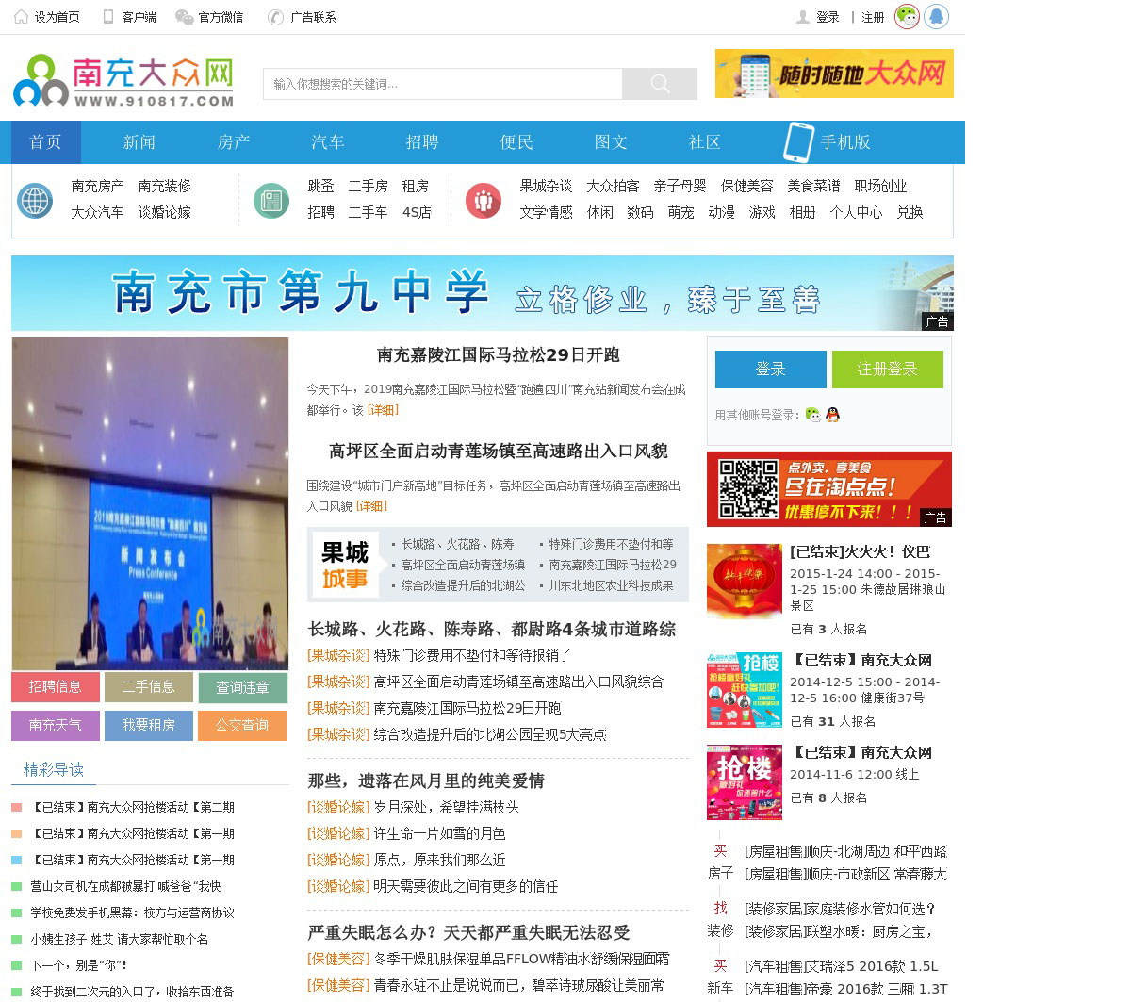Click the QR code 淘点点 advertisement

(829, 489)
